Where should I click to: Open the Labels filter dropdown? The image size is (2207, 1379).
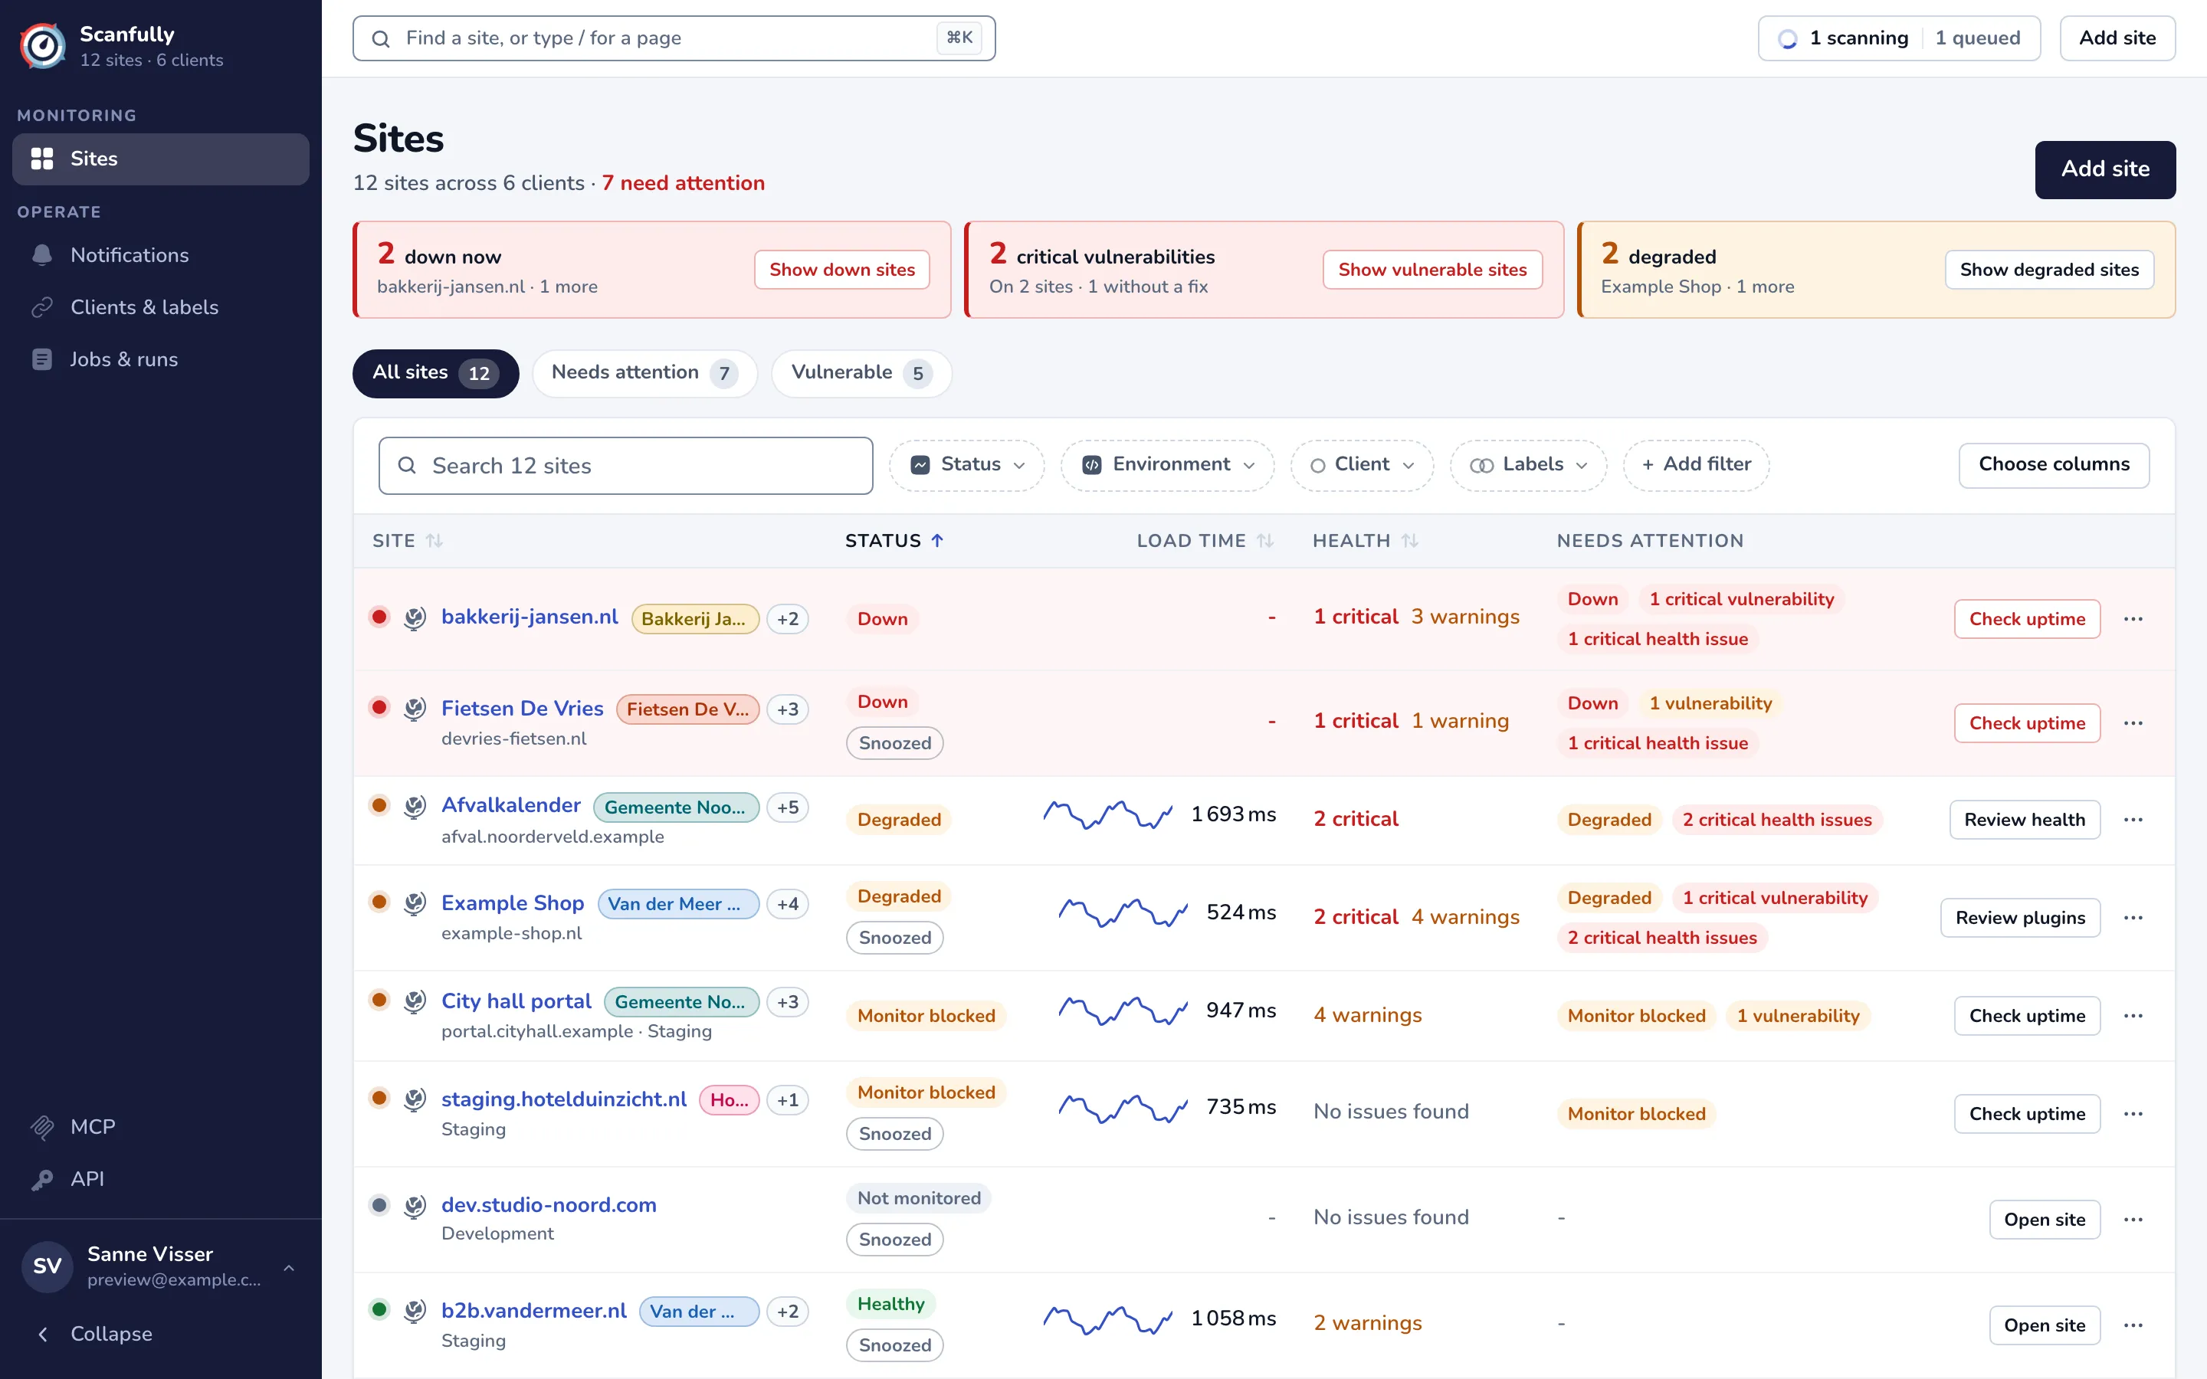pos(1529,465)
